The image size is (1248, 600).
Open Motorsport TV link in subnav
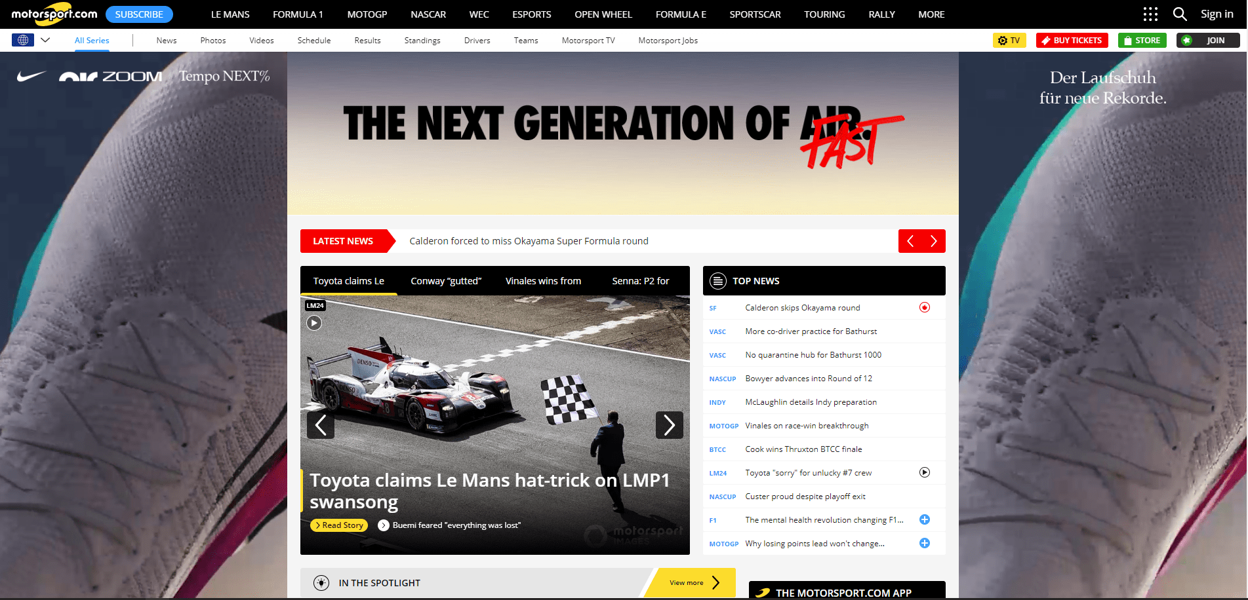pos(588,41)
